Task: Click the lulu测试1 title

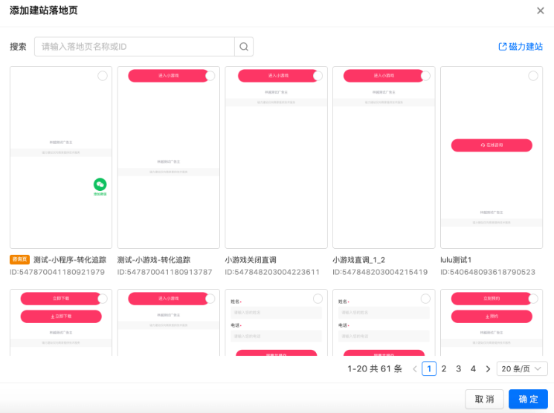Action: [456, 260]
